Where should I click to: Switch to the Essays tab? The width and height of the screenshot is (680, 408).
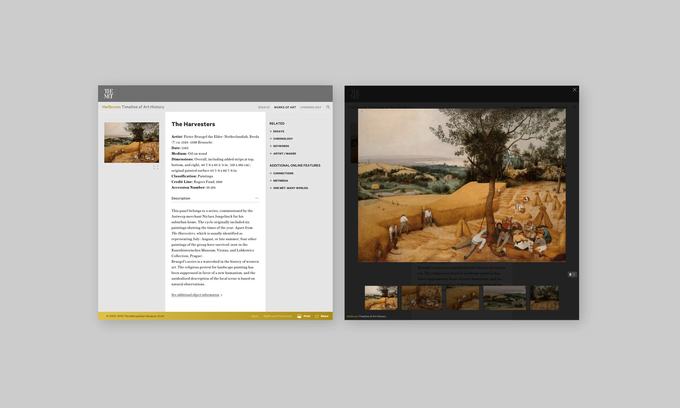click(264, 107)
